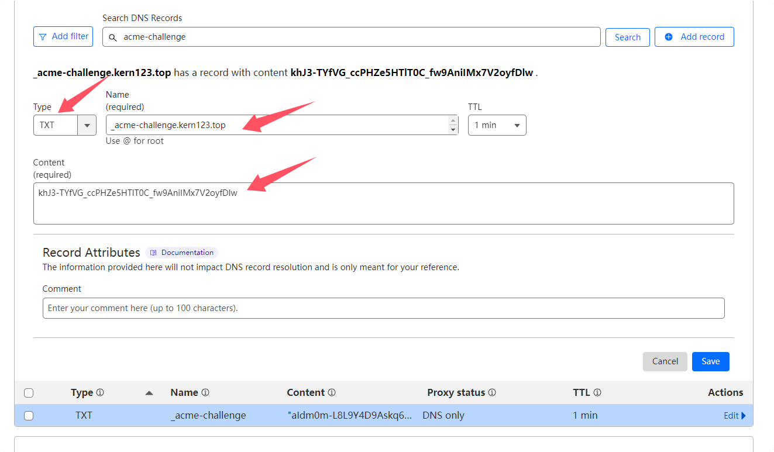Click the Documentation book icon
Viewport: 774px width, 452px height.
click(153, 253)
